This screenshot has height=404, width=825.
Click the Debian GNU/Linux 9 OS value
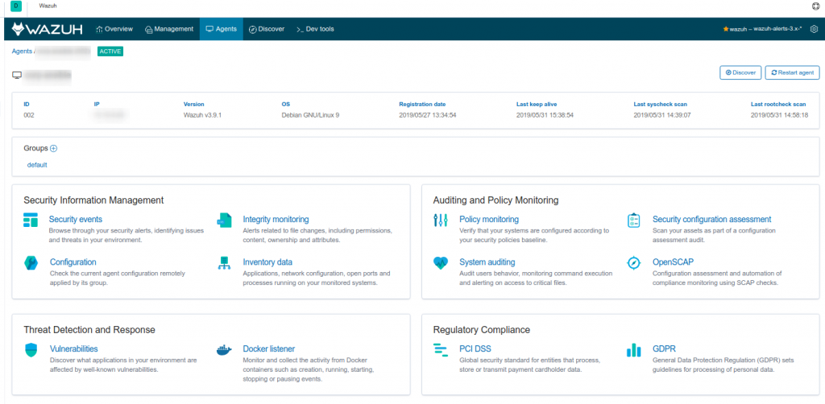(x=310, y=115)
